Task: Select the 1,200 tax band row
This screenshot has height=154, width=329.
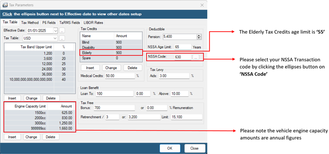Action: click(x=40, y=53)
